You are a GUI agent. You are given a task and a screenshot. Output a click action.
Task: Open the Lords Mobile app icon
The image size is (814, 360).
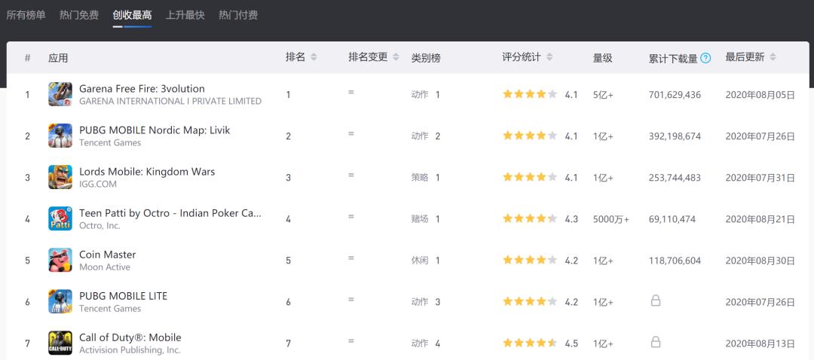pyautogui.click(x=60, y=177)
